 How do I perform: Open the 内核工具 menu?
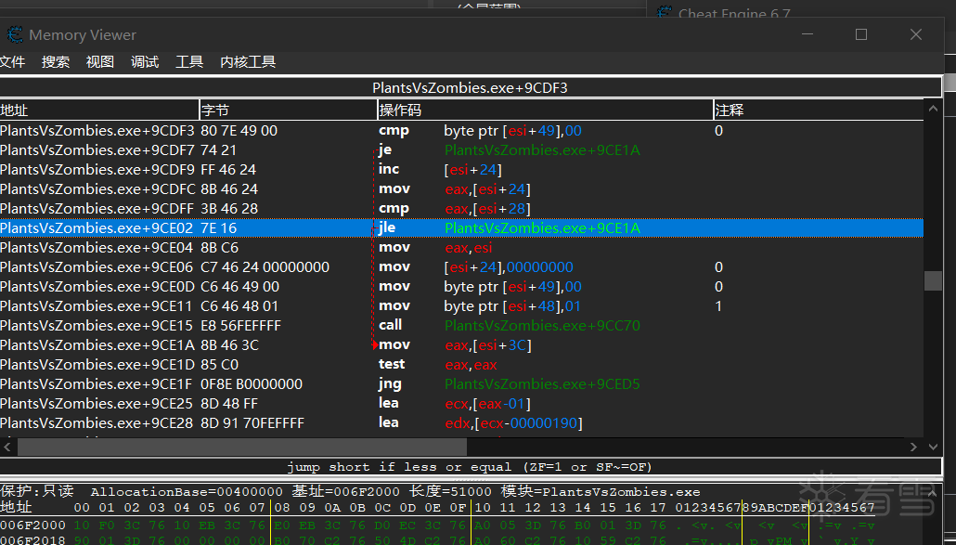click(248, 61)
